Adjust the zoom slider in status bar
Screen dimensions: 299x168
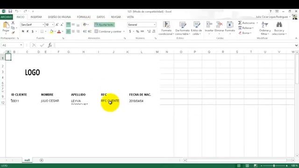(x=274, y=166)
